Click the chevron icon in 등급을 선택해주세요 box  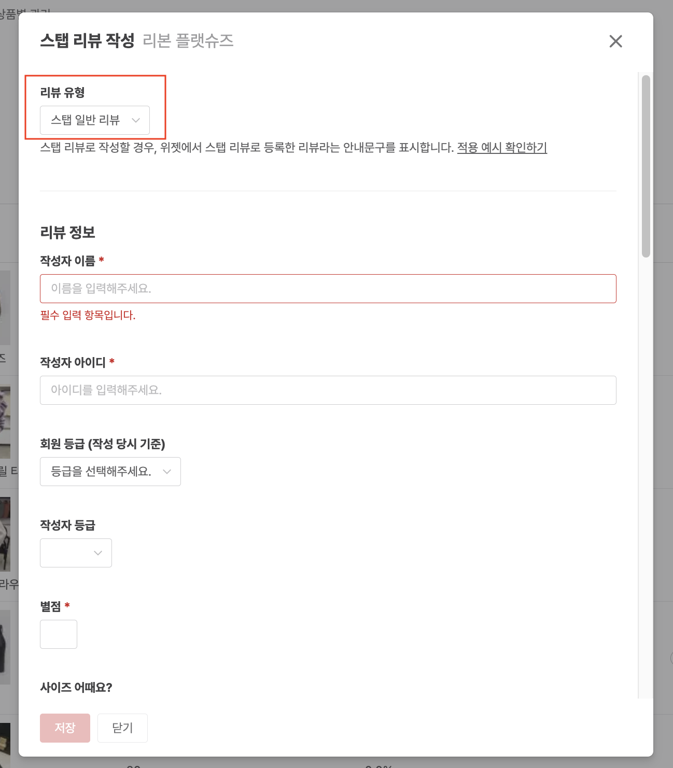pos(167,472)
